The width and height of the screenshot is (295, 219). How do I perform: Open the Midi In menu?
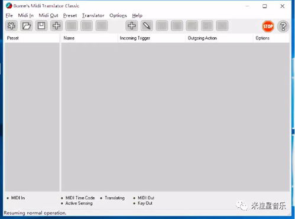(26, 15)
